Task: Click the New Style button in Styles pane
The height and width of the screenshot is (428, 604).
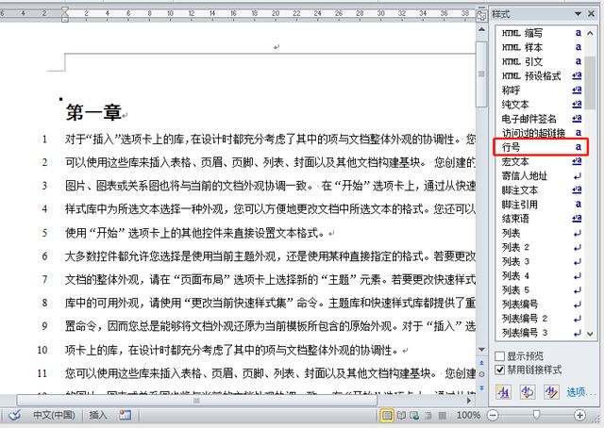Action: (503, 392)
